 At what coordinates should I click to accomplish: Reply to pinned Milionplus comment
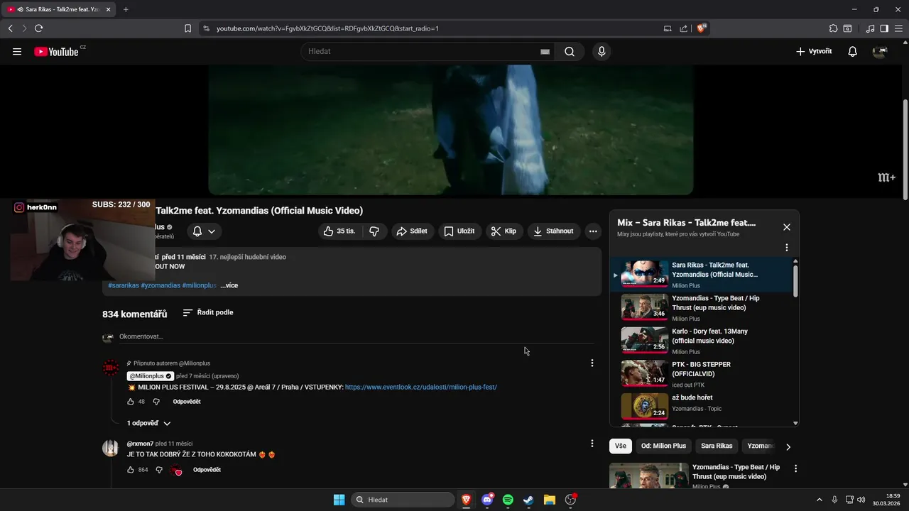click(187, 402)
